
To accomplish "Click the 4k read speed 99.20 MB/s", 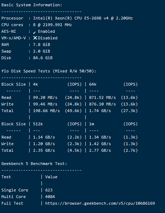I will pyautogui.click(x=45, y=97).
